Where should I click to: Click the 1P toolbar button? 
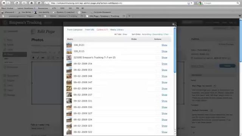pyautogui.click(x=39, y=3)
